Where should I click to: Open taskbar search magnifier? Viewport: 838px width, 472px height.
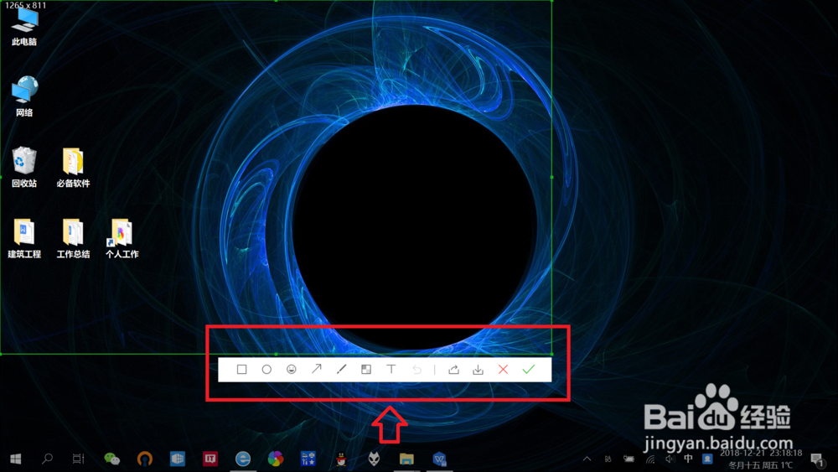click(47, 459)
